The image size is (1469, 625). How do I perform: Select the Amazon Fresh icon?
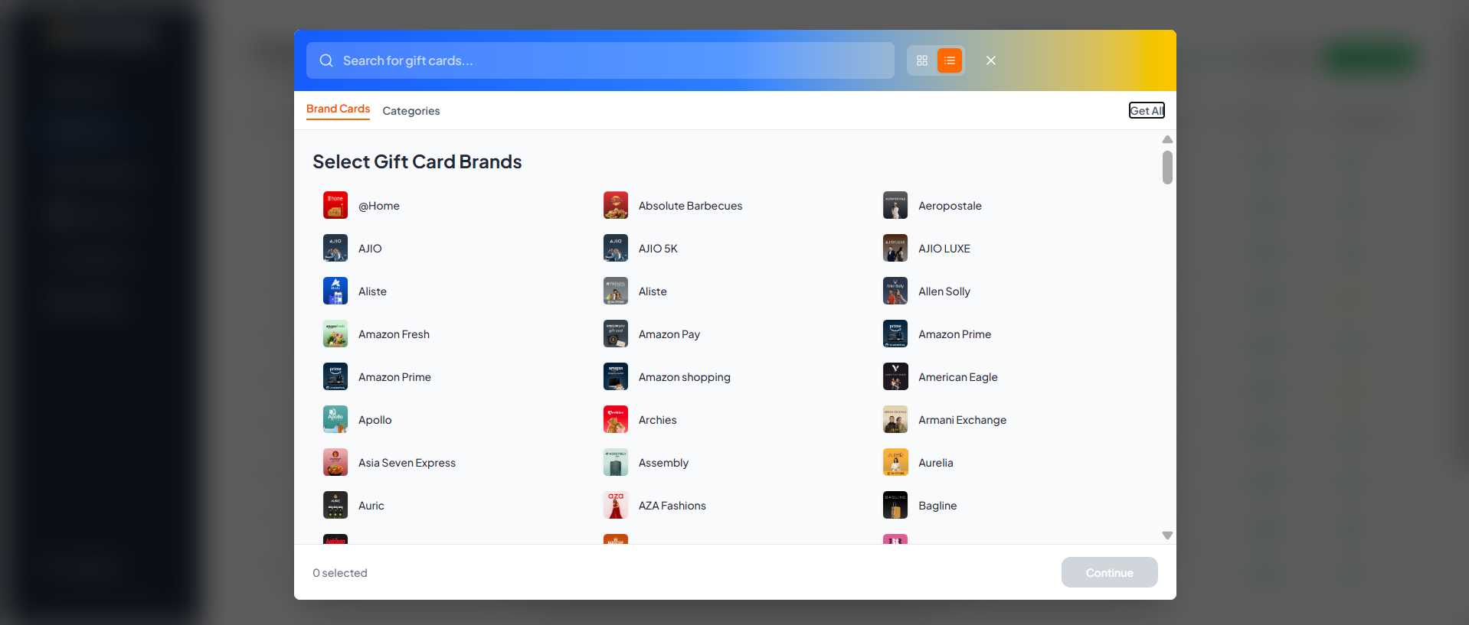point(335,334)
